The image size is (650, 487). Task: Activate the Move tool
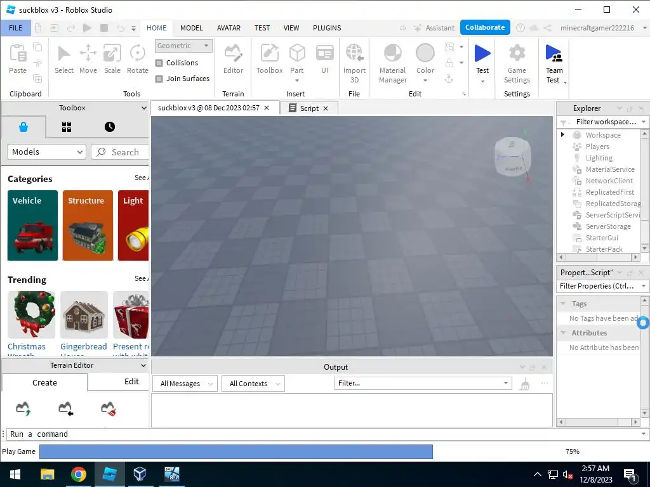click(x=88, y=59)
